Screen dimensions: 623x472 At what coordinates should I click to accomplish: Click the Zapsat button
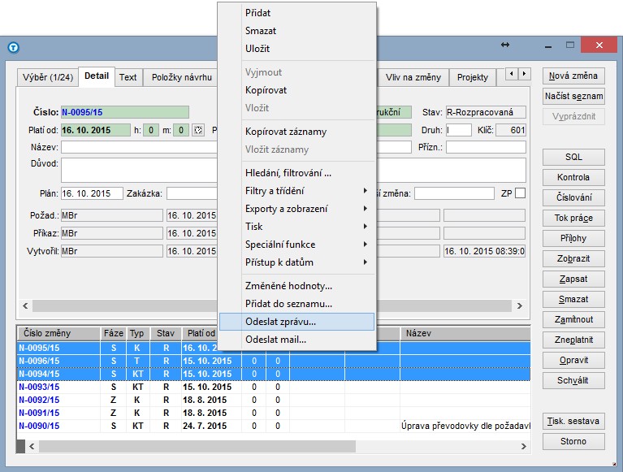pos(573,279)
